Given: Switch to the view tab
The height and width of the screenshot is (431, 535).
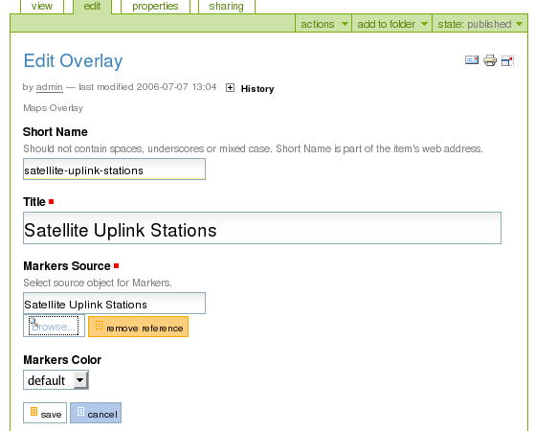Looking at the screenshot, I should (x=42, y=6).
